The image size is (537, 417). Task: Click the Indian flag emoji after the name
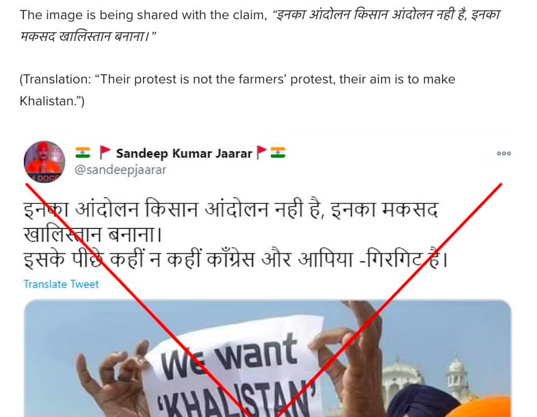tap(278, 152)
